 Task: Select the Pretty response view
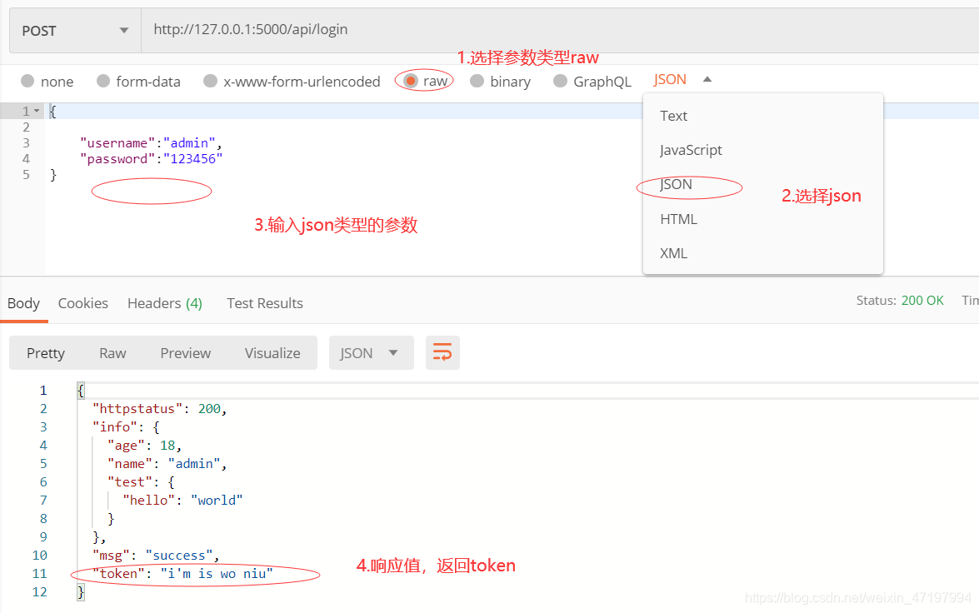pyautogui.click(x=46, y=353)
